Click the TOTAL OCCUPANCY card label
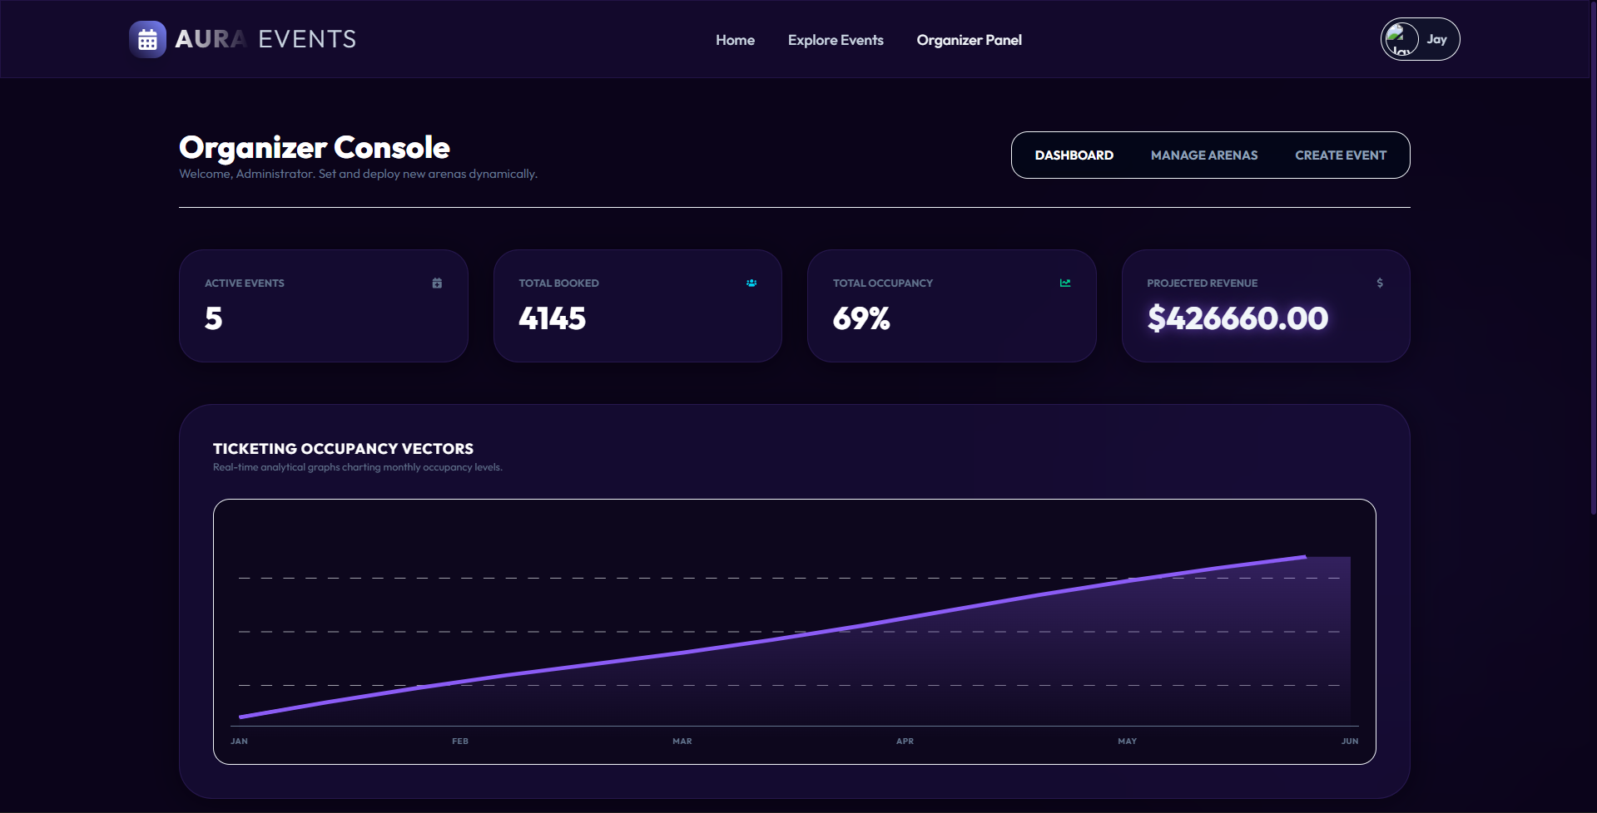1597x813 pixels. [883, 283]
